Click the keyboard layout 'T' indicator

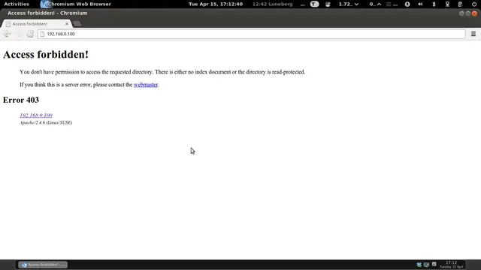click(314, 4)
